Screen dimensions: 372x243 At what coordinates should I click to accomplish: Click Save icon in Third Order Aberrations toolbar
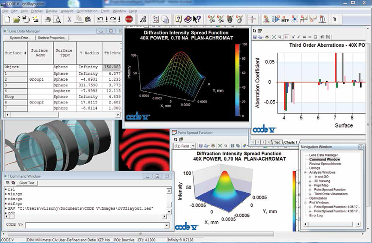255,37
